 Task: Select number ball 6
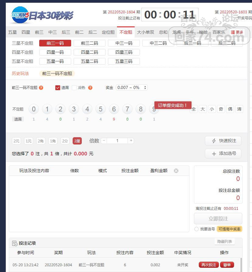tap(114, 109)
